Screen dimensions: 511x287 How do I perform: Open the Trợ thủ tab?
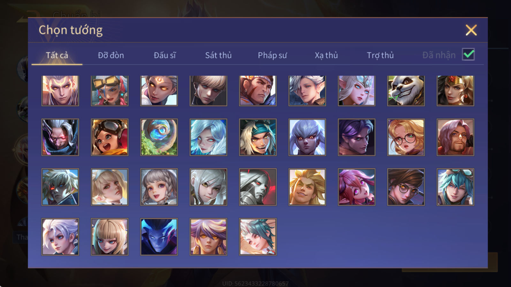point(380,55)
